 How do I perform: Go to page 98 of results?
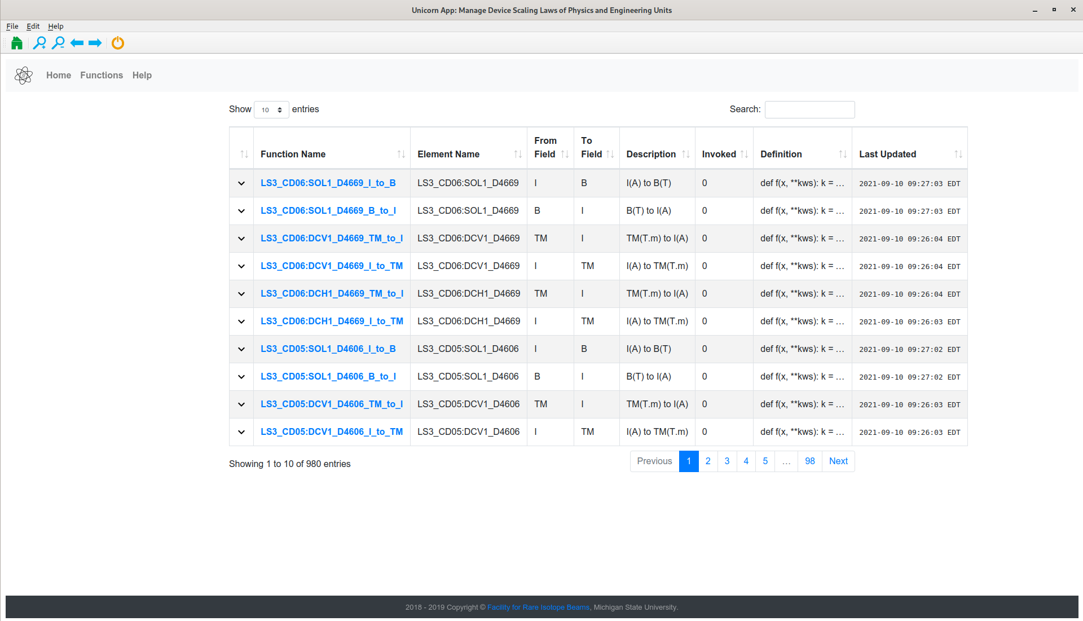click(x=809, y=461)
